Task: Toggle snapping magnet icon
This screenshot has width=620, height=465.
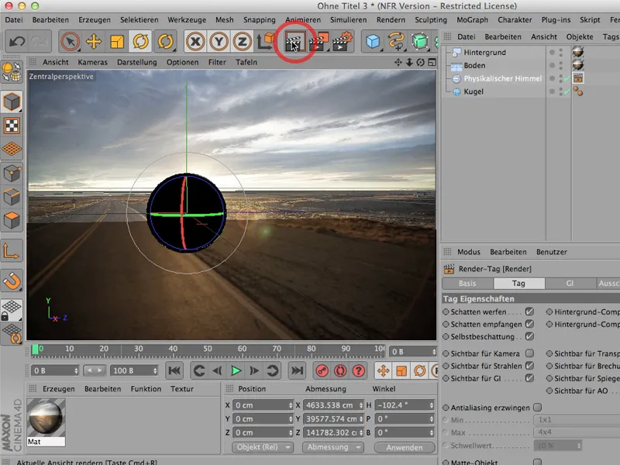Action: [x=12, y=281]
